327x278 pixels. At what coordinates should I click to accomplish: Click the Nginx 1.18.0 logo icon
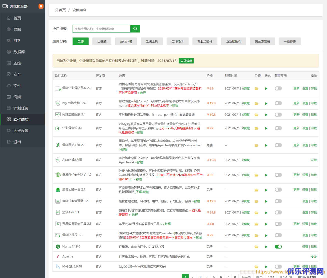tap(58, 246)
